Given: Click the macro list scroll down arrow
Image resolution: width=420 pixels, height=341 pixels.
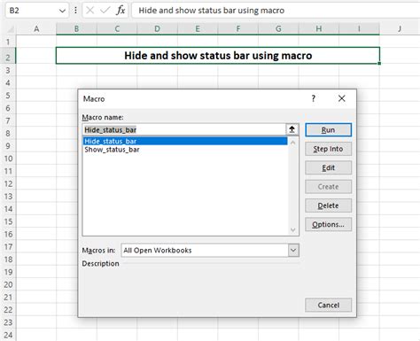Looking at the screenshot, I should 293,229.
